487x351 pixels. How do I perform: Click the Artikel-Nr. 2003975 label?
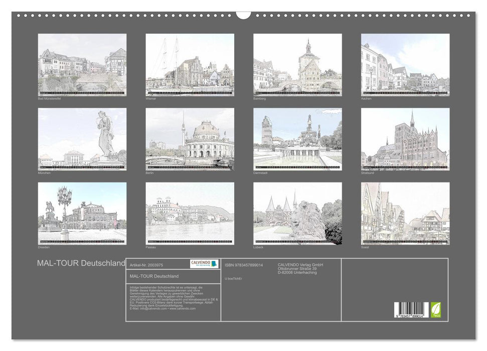pyautogui.click(x=143, y=264)
